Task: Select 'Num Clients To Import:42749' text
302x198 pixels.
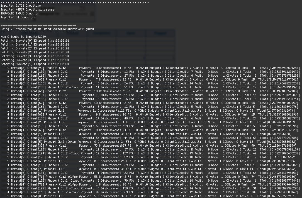Action: click(23, 37)
